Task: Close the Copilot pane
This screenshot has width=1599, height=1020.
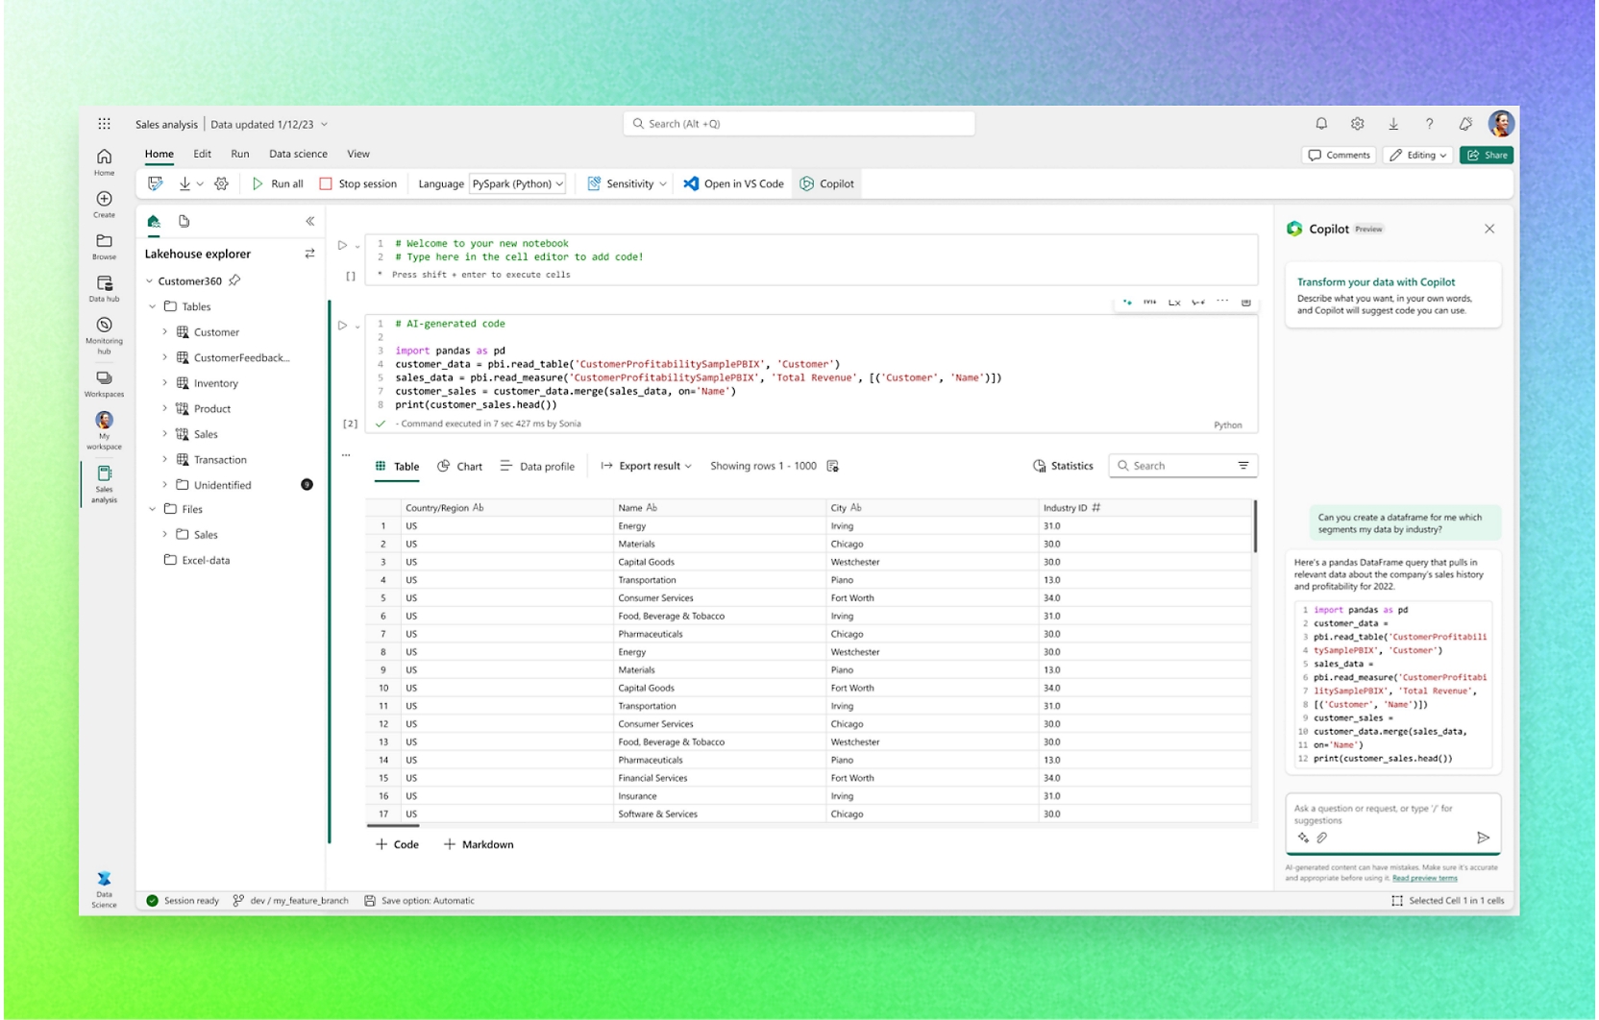Action: click(x=1489, y=229)
